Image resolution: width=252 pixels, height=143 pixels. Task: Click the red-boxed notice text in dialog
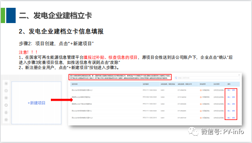pyautogui.click(x=120, y=77)
